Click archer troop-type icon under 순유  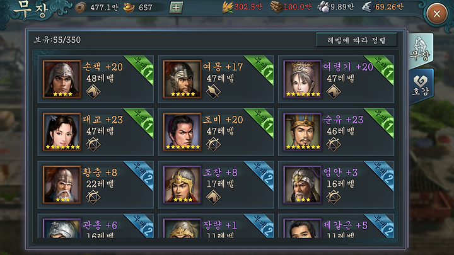334,144
